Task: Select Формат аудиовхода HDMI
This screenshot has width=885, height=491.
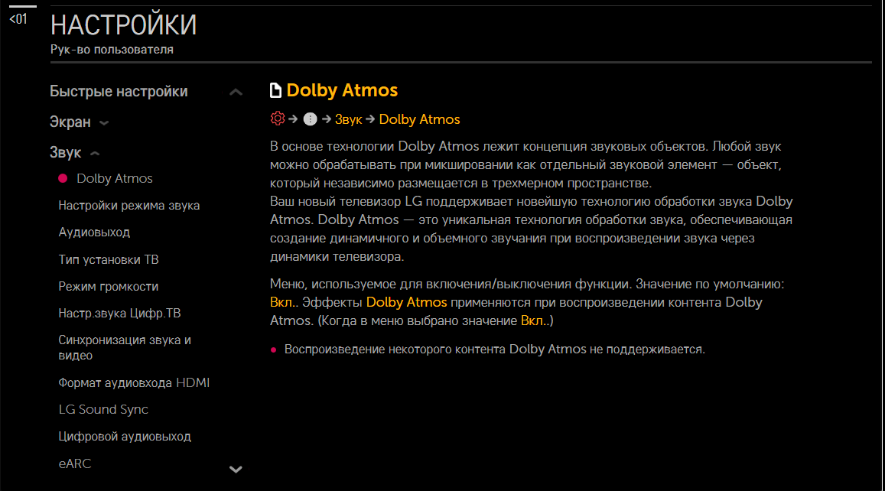Action: (133, 382)
